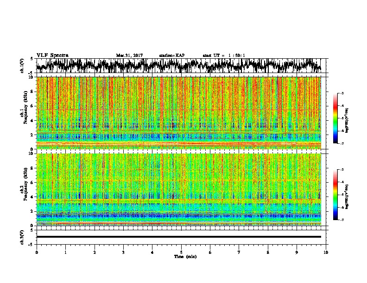Click the "4" tick on the time axis
367x283 pixels.
click(152, 252)
